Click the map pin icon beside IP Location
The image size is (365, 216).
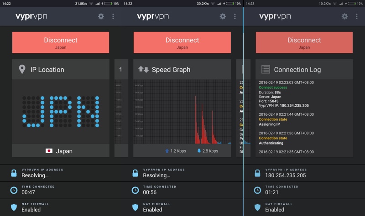coord(22,69)
